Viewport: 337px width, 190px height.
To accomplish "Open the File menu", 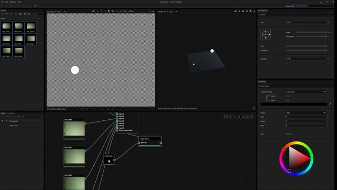I will pos(2,2).
